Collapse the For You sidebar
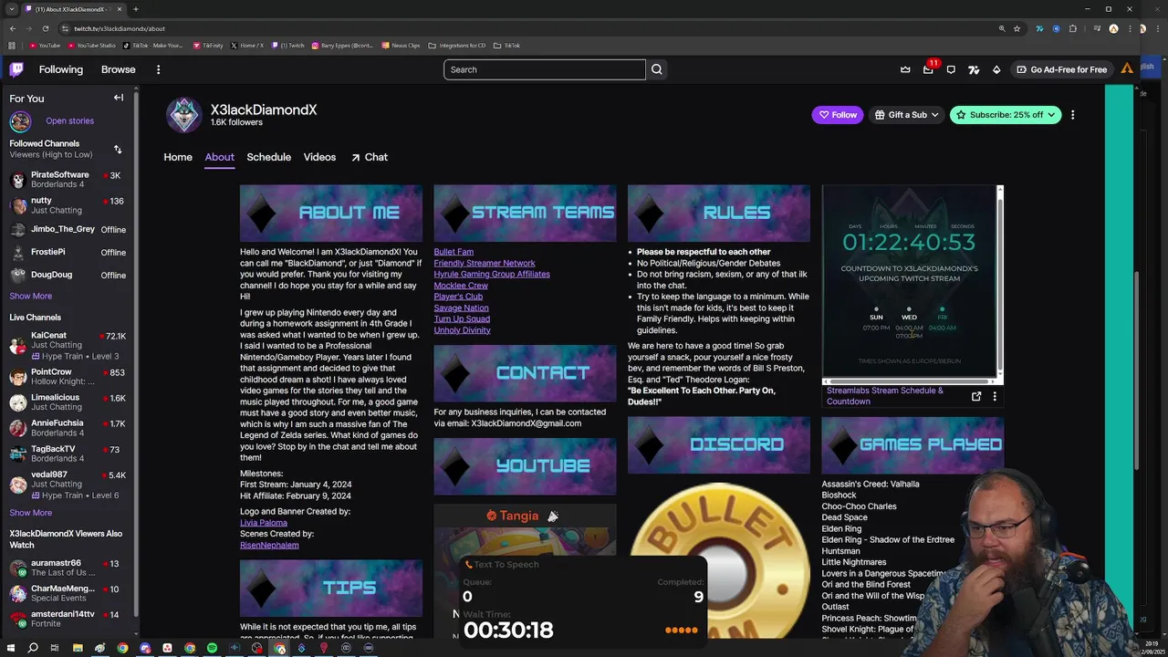Viewport: 1168px width, 657px height. point(119,98)
